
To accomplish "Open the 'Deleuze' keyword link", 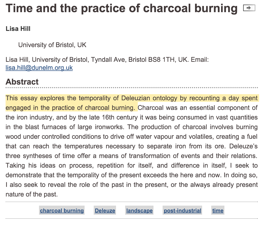I will click(x=105, y=210).
